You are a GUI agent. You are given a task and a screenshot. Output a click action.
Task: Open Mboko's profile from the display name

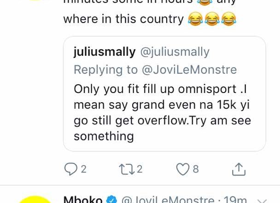(x=83, y=200)
